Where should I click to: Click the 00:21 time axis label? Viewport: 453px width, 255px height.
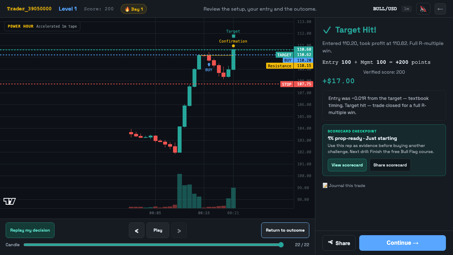[x=233, y=213]
